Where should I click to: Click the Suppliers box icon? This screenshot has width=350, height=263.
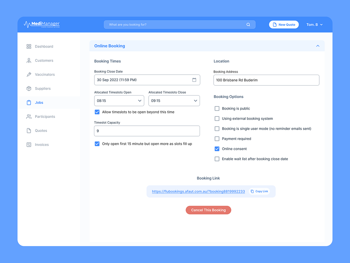tap(29, 89)
